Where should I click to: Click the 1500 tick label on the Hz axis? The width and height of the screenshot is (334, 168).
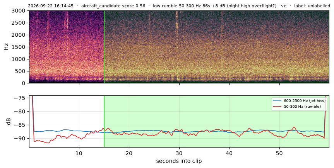[19, 47]
